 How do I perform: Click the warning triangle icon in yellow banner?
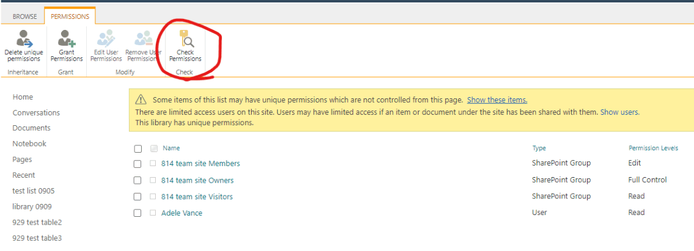click(141, 100)
